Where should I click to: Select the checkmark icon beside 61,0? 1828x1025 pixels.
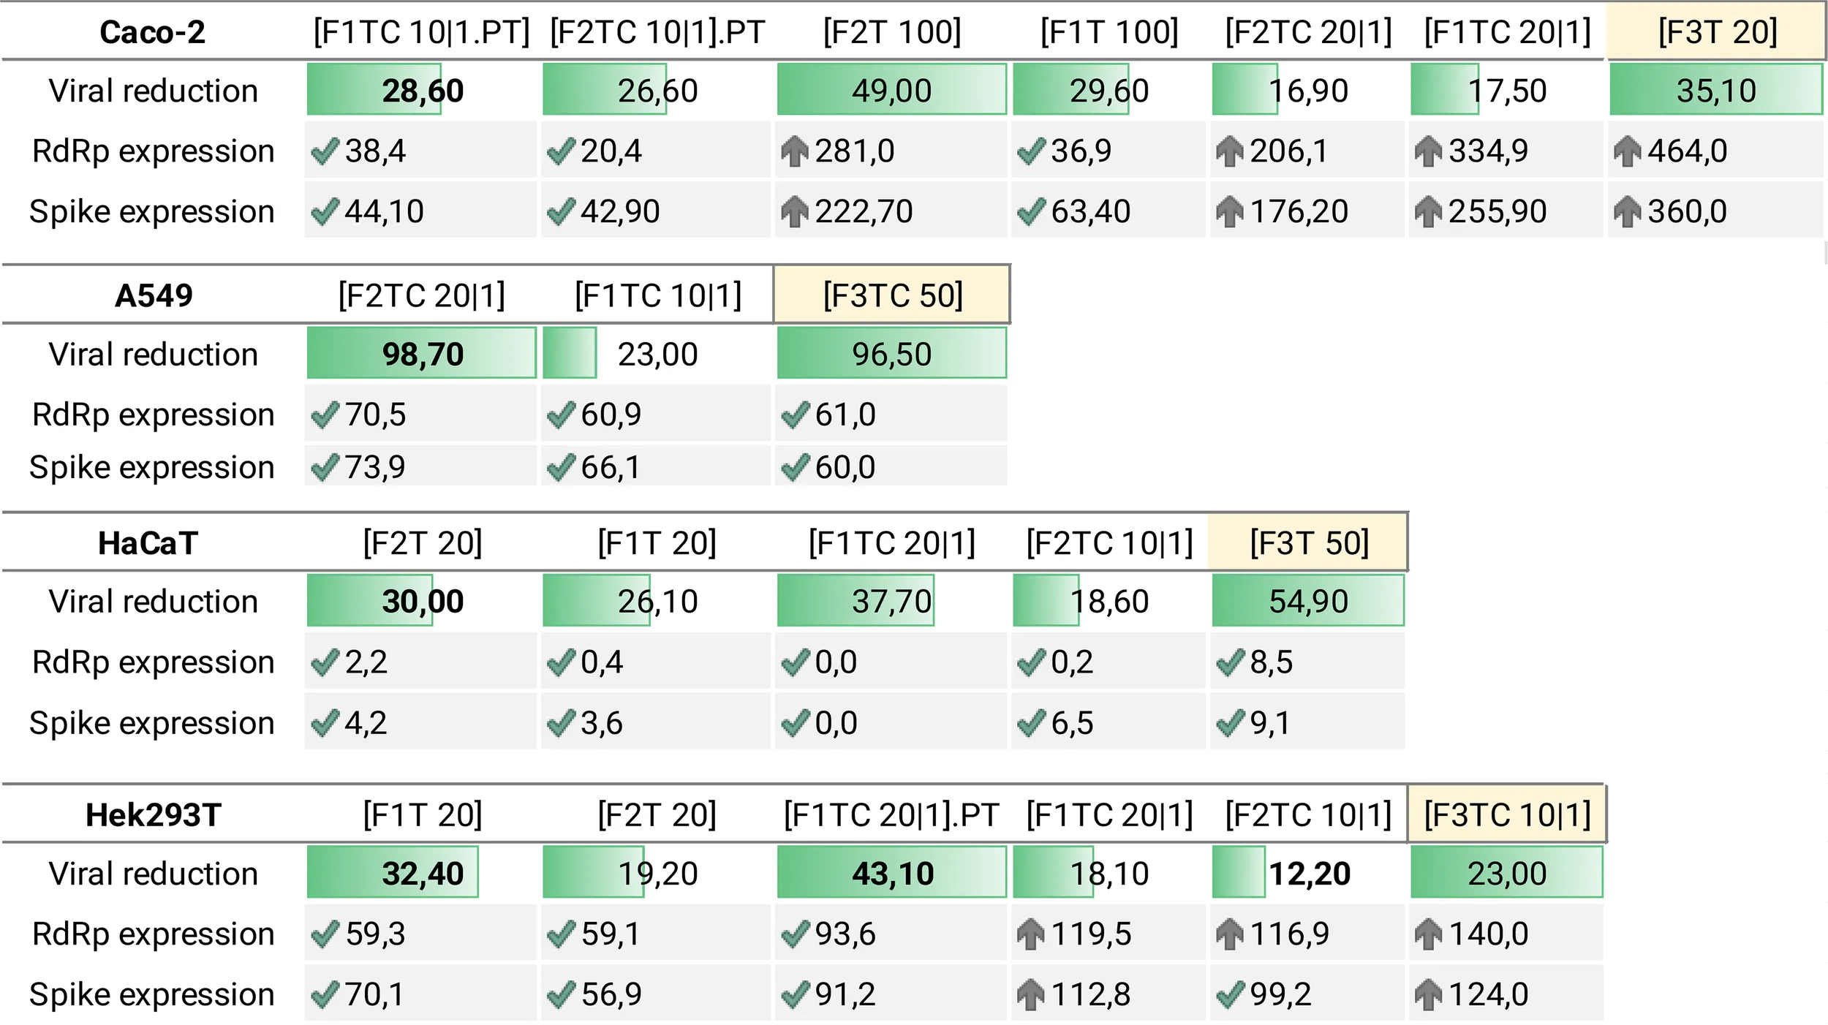tap(795, 415)
